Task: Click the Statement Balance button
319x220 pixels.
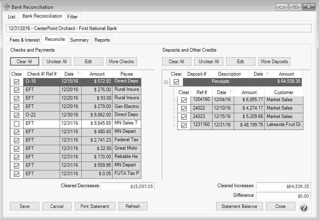Action: click(239, 206)
